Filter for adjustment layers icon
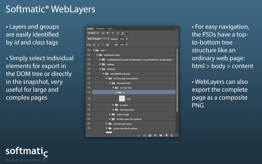The image size is (262, 164). click(108, 33)
